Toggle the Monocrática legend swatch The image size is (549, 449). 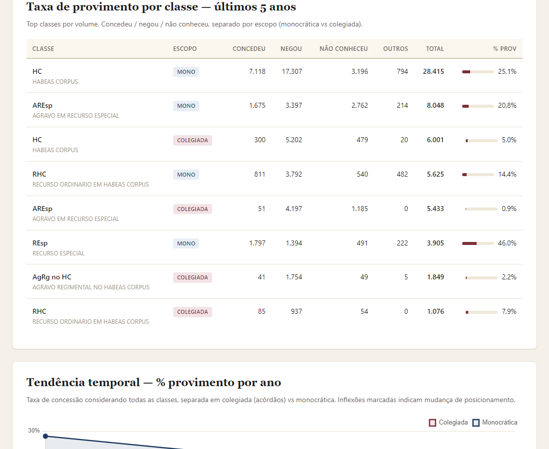coord(476,423)
